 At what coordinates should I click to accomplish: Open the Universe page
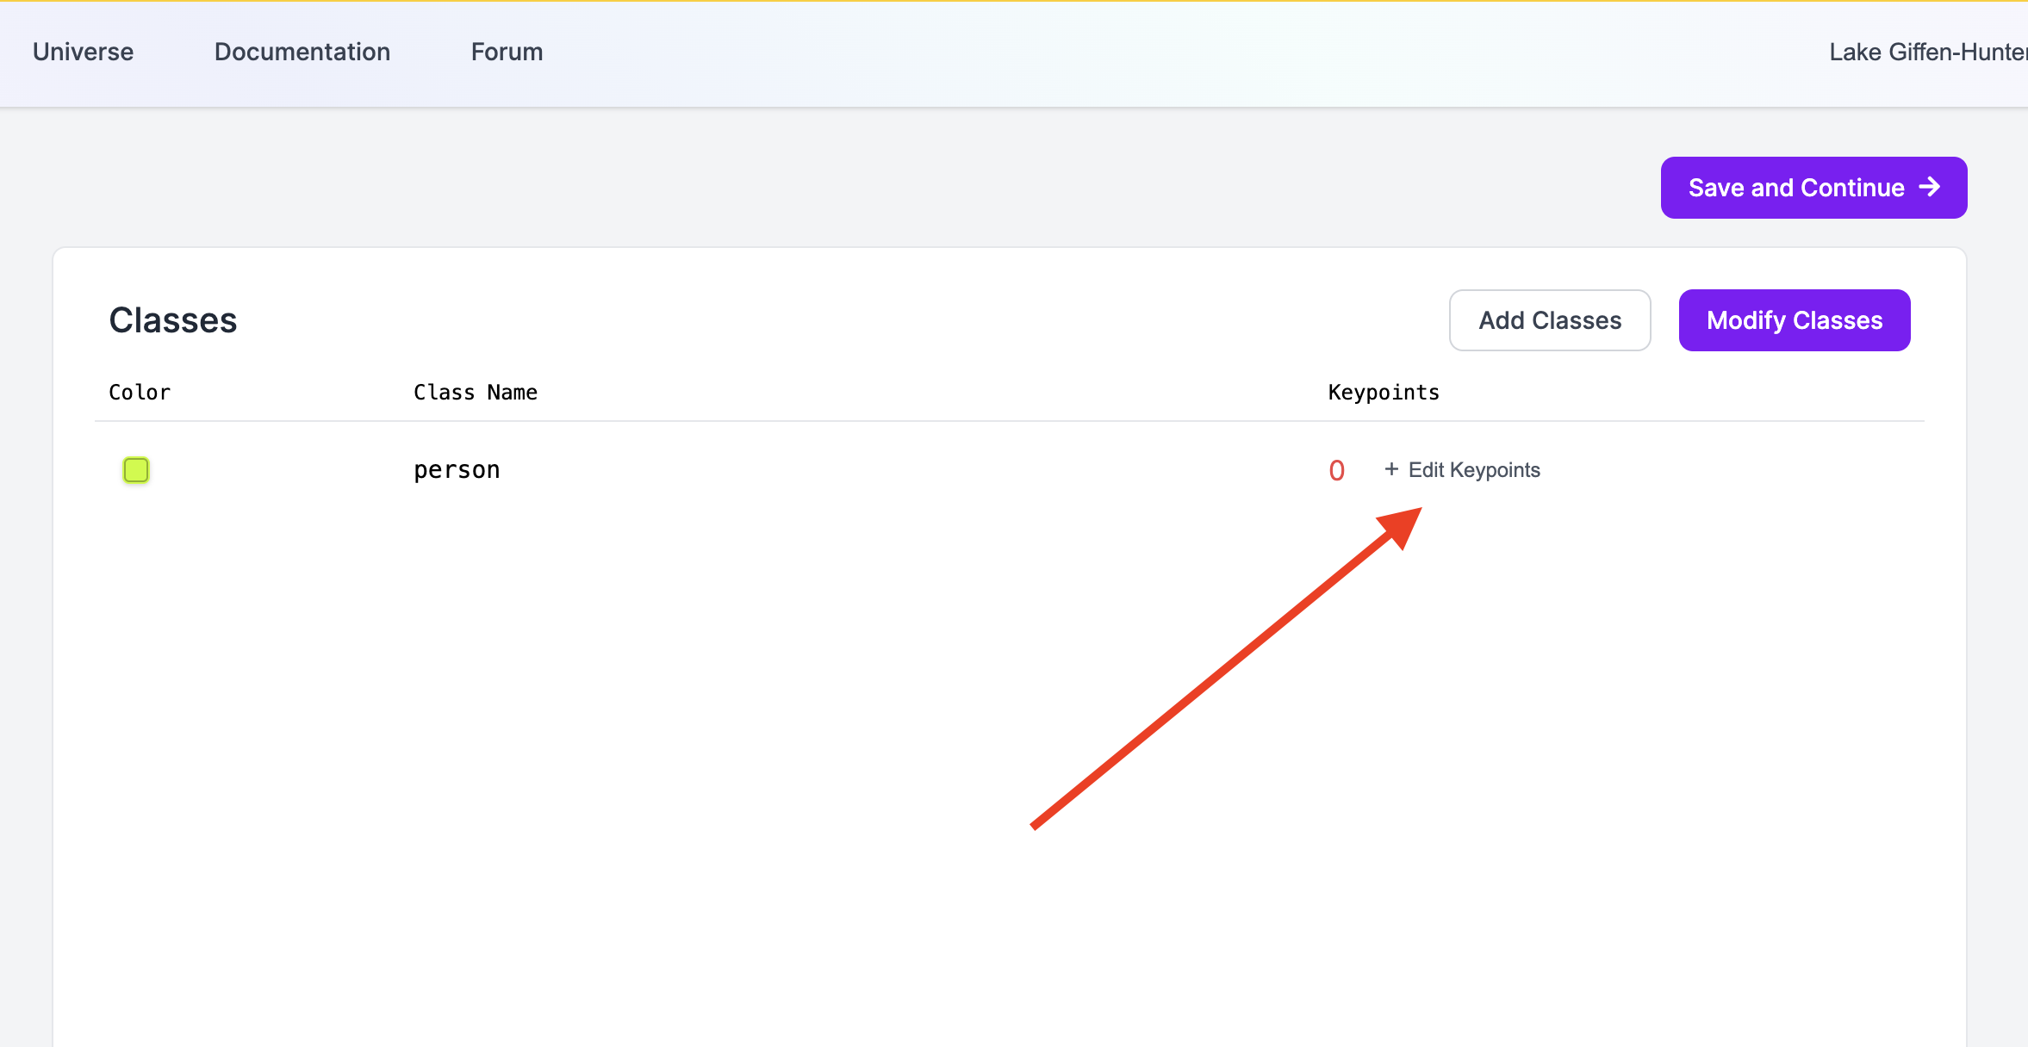pos(83,52)
